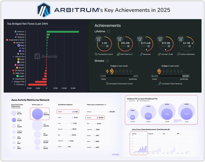Click the 61.7M Active Addresses progress ring

[x=187, y=44]
